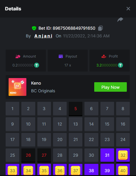Click the Tether coin icon beside Profit

coord(120,65)
